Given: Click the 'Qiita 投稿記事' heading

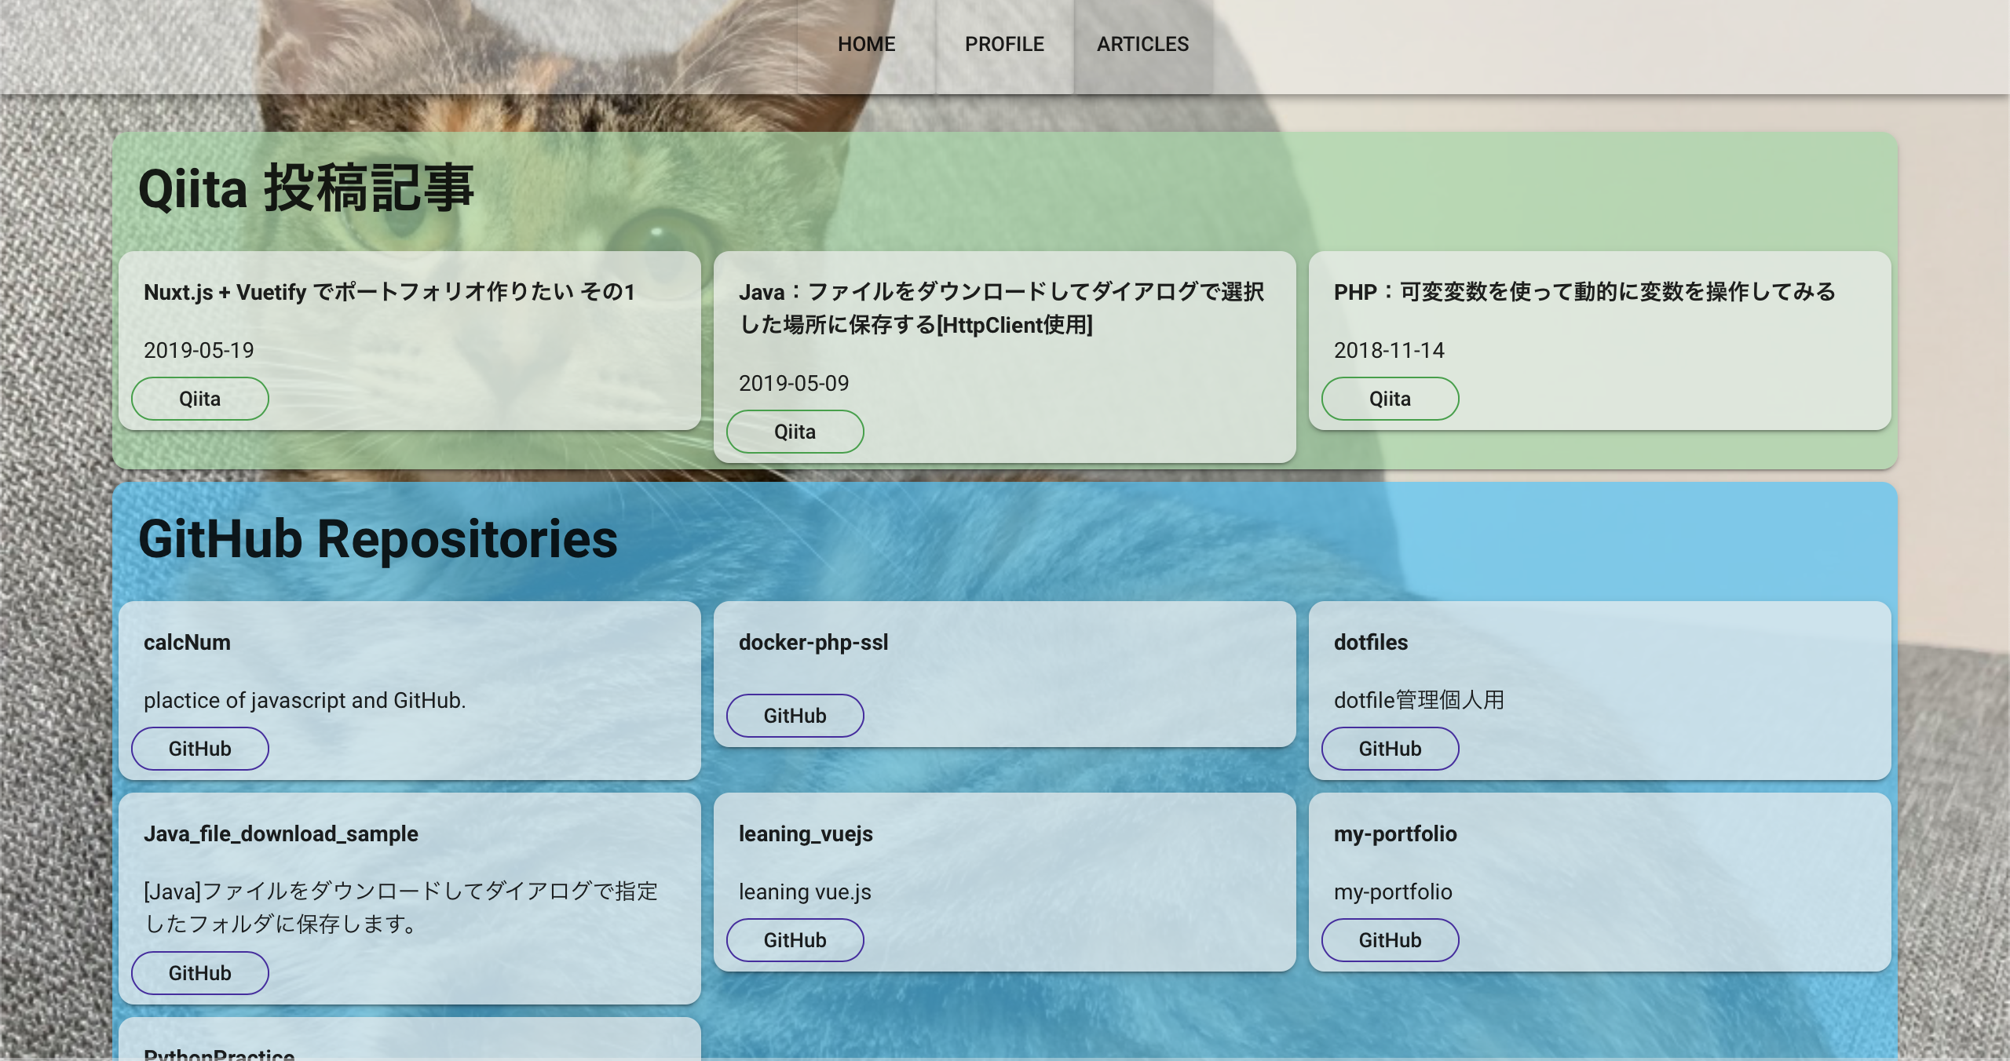Looking at the screenshot, I should [306, 189].
